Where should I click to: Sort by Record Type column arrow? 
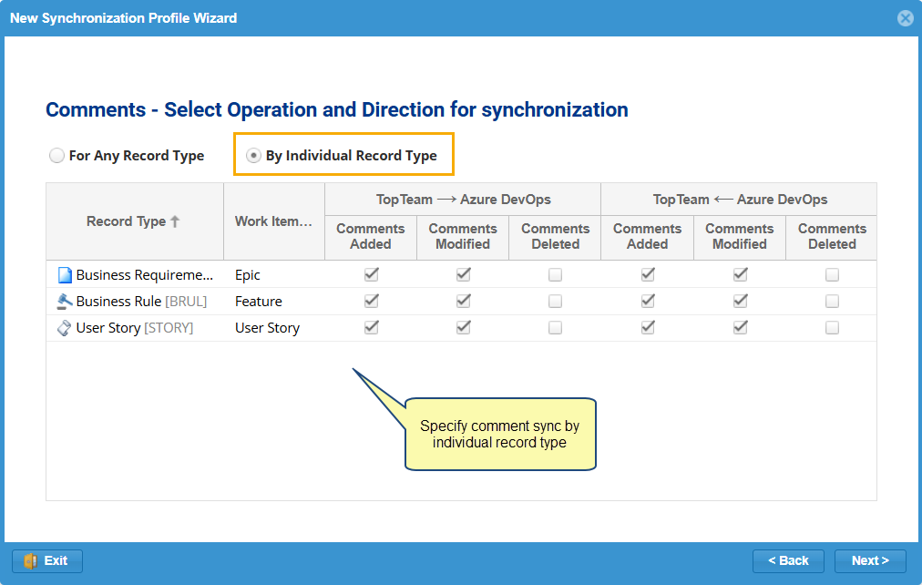(175, 221)
